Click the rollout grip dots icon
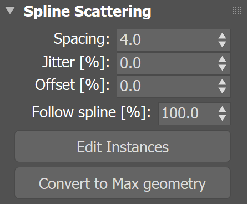The height and width of the screenshot is (204, 247). pyautogui.click(x=237, y=11)
